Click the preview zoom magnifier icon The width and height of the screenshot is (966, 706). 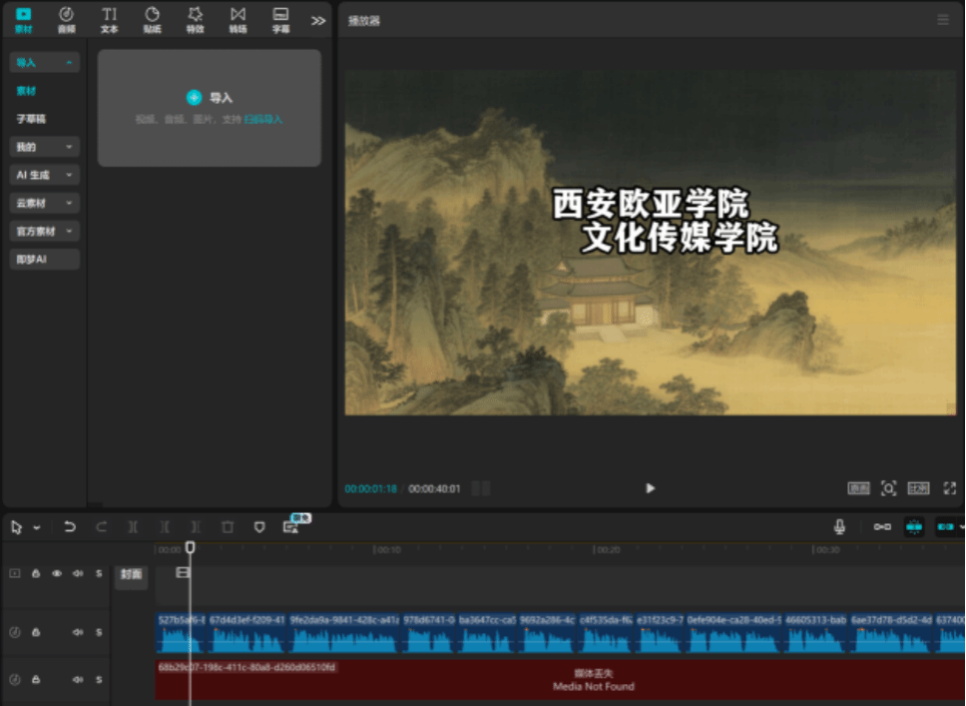888,488
